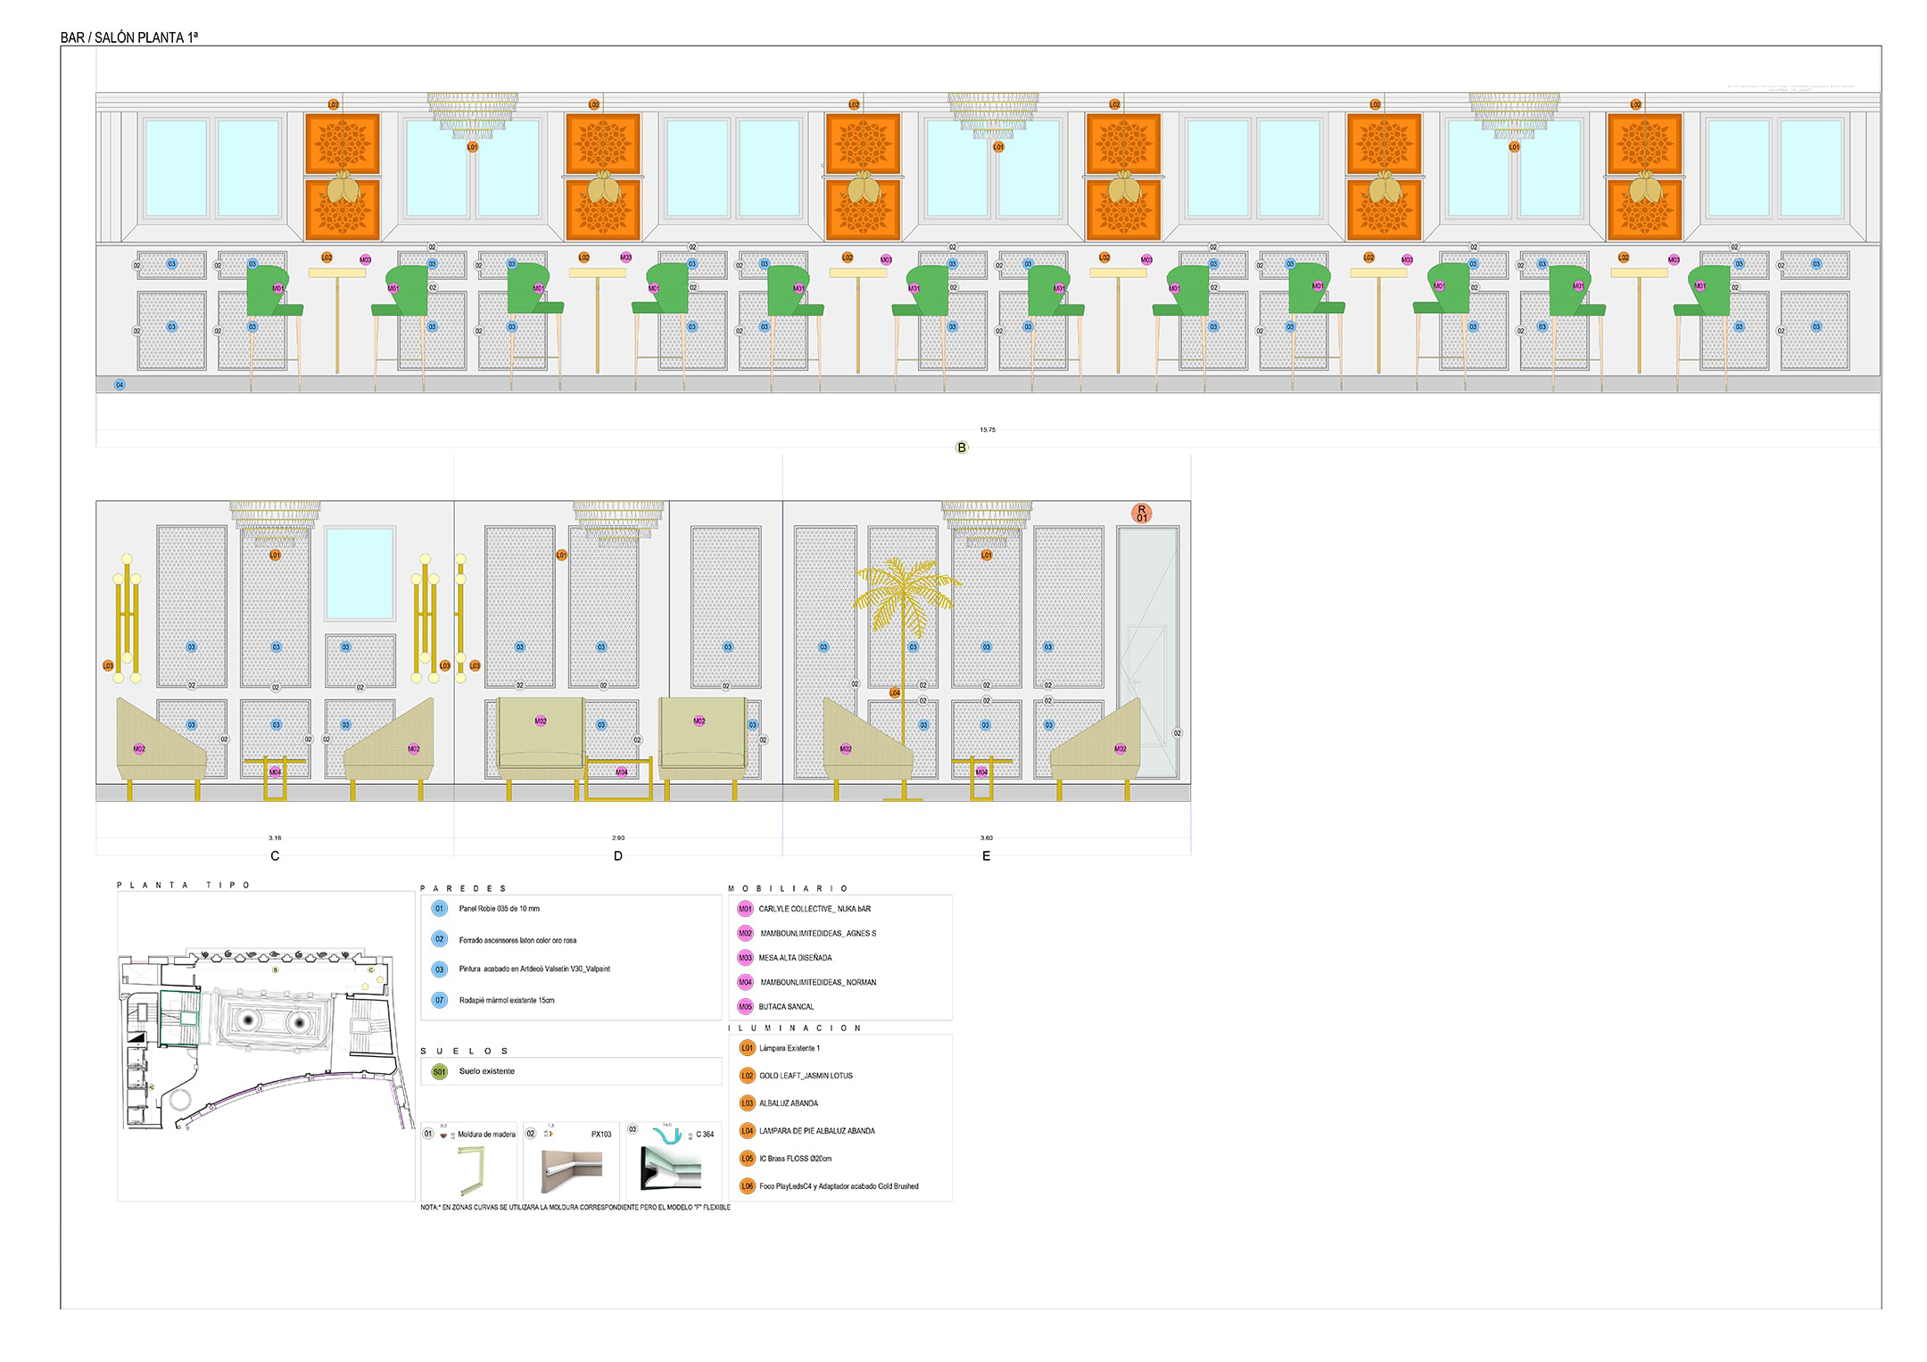The image size is (1927, 1362).
Task: Click the BAR / SALÓN PLANTA 1ª title
Action: pyautogui.click(x=129, y=37)
